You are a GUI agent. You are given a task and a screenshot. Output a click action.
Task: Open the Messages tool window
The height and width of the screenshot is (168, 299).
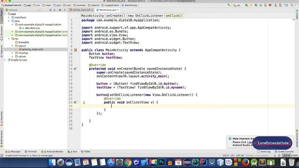pyautogui.click(x=13, y=152)
